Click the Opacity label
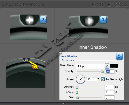 (70, 71)
